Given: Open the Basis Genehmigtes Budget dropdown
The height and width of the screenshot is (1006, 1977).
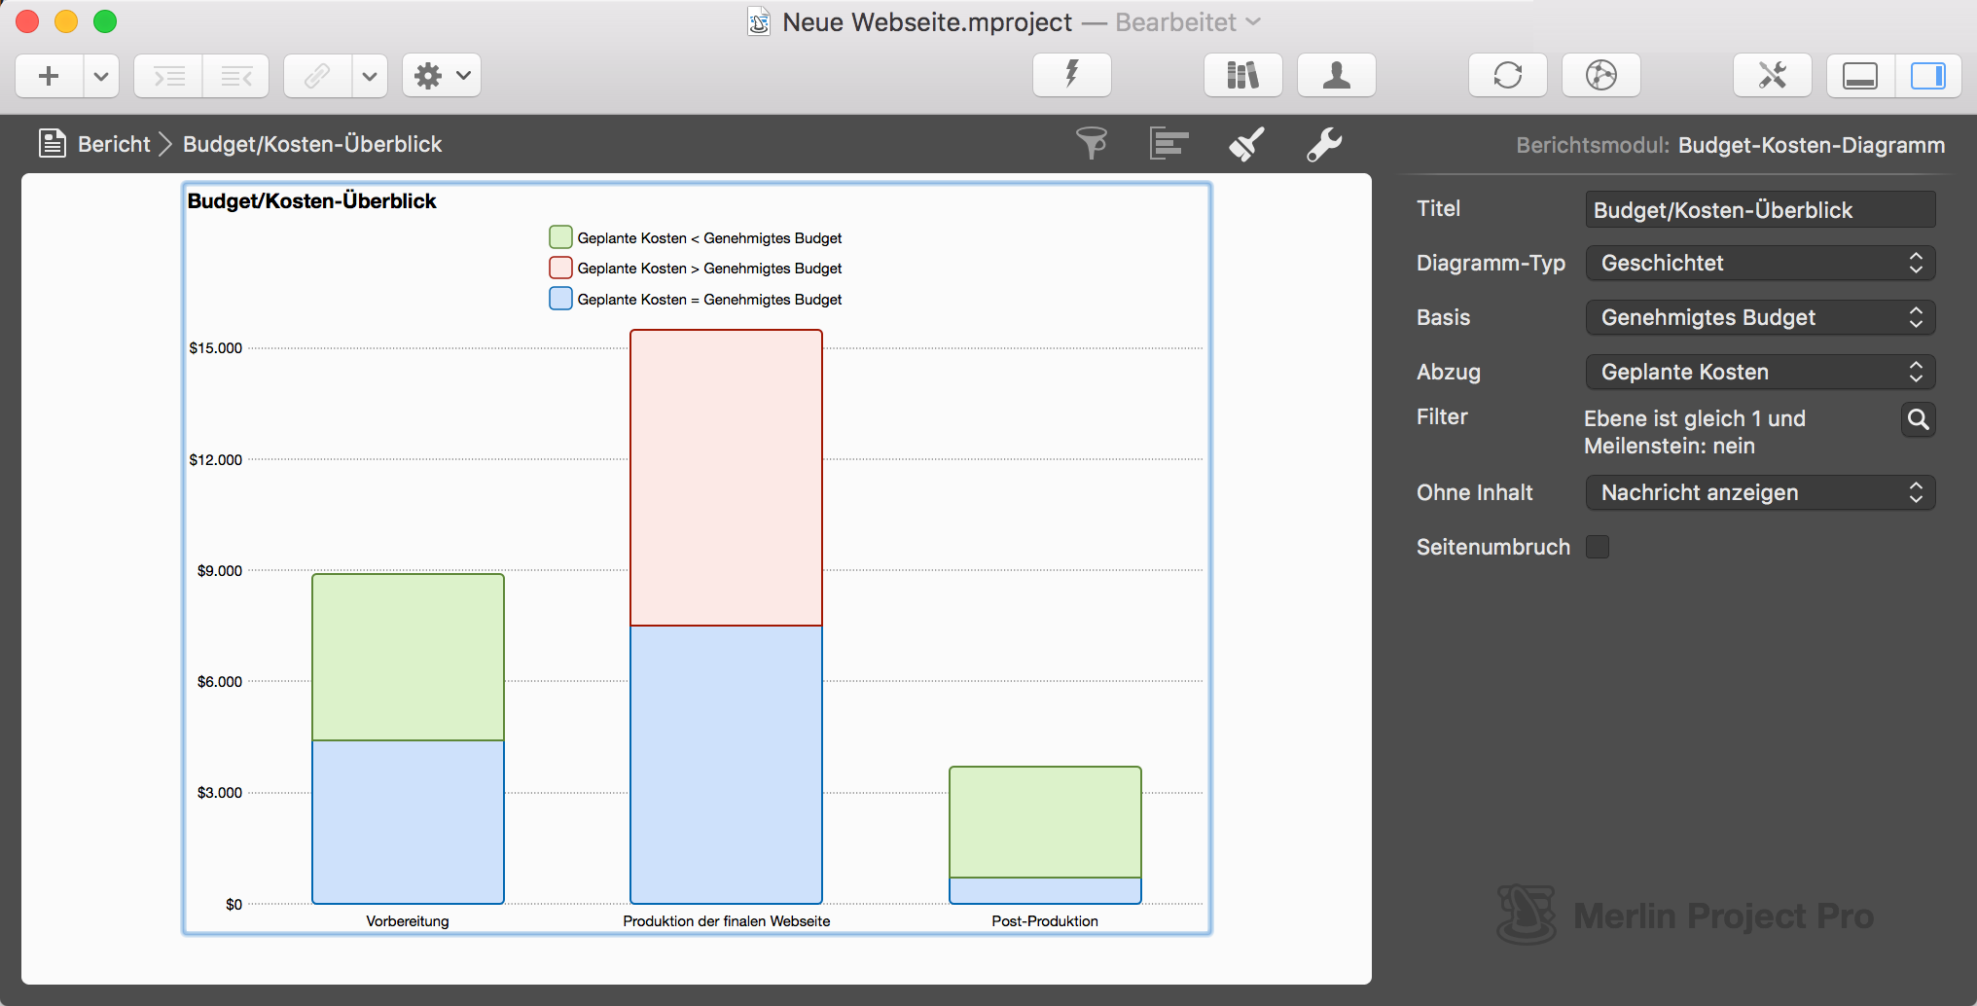Looking at the screenshot, I should point(1760,317).
